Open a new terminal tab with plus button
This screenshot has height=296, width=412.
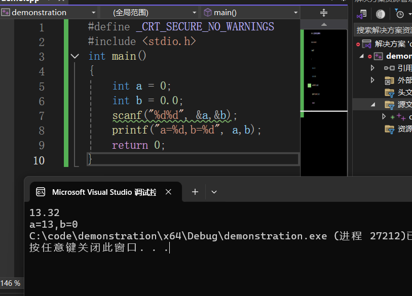tap(195, 192)
